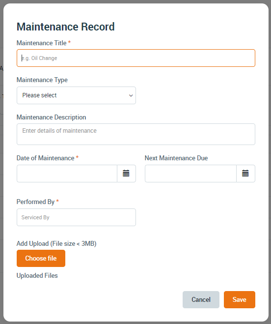
Task: Save the maintenance record
Action: [240, 299]
